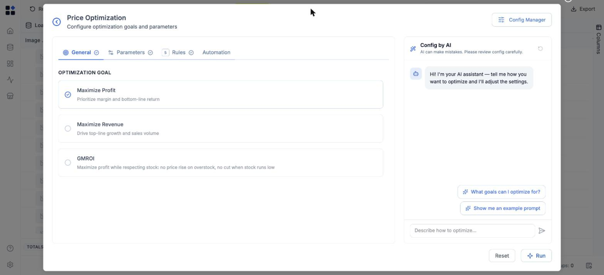This screenshot has height=275, width=604.
Task: Ask 'What goals can I optimize for?'
Action: 502,192
